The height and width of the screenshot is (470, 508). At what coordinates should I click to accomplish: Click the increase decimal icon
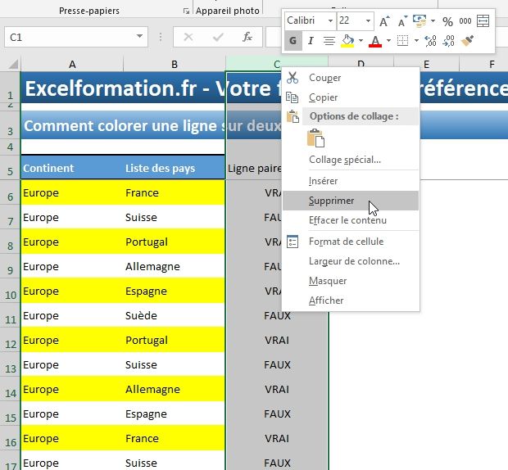pos(429,41)
